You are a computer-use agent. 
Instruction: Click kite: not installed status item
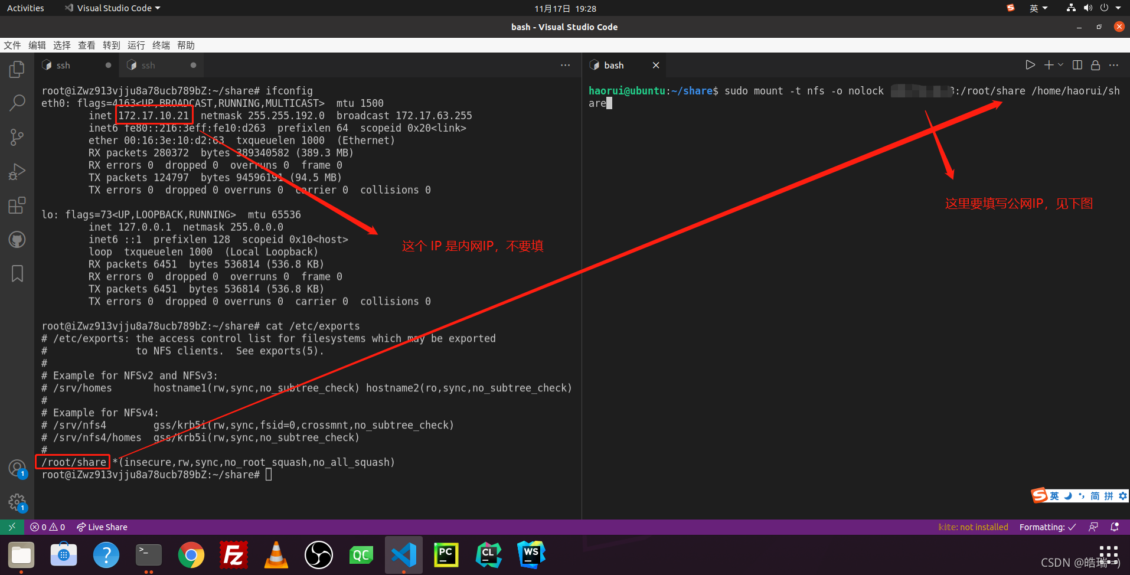pyautogui.click(x=973, y=527)
